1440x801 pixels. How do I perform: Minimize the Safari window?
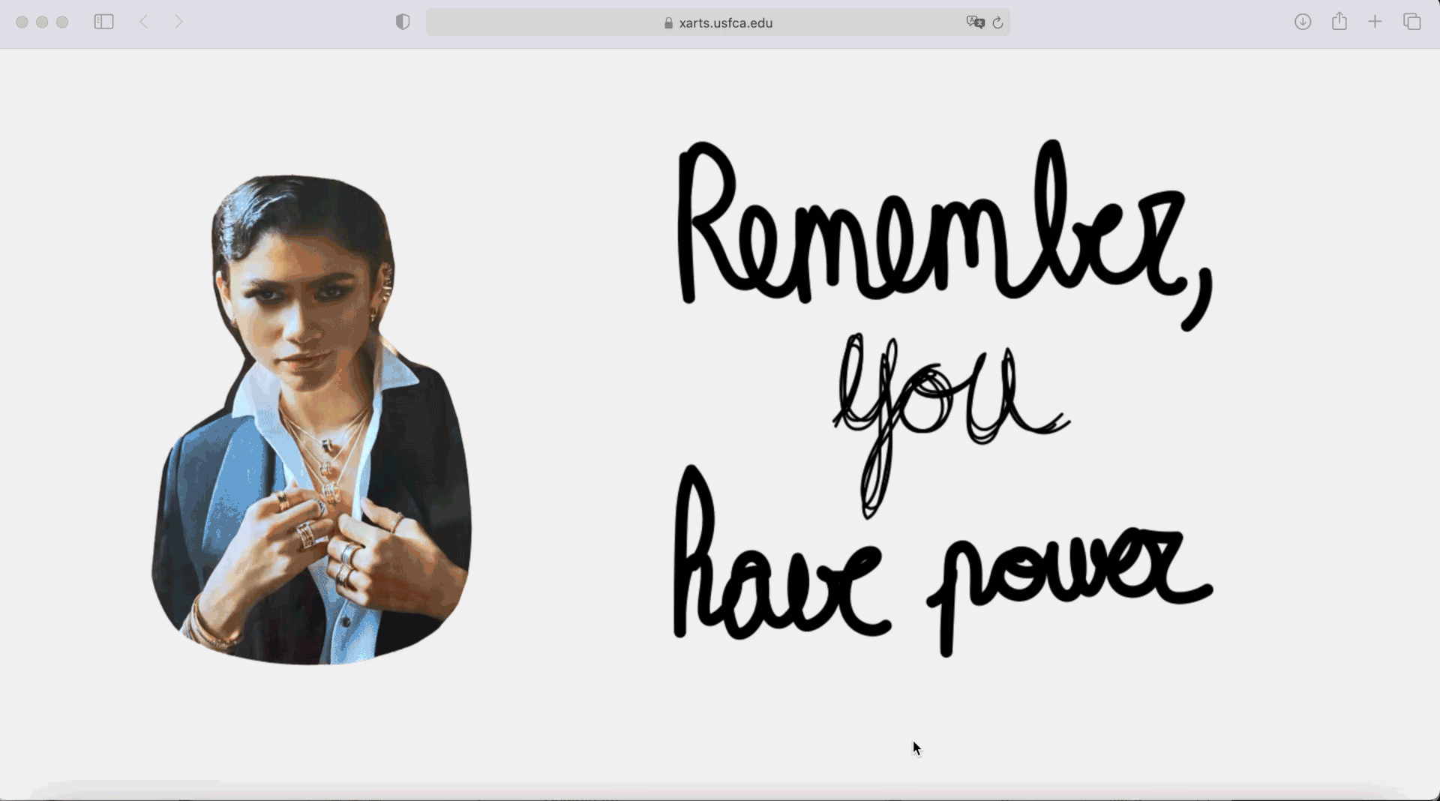[x=42, y=22]
